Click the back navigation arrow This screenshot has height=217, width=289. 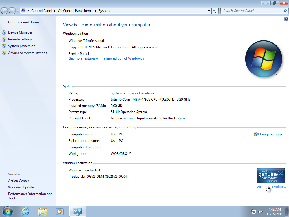[x=4, y=10]
